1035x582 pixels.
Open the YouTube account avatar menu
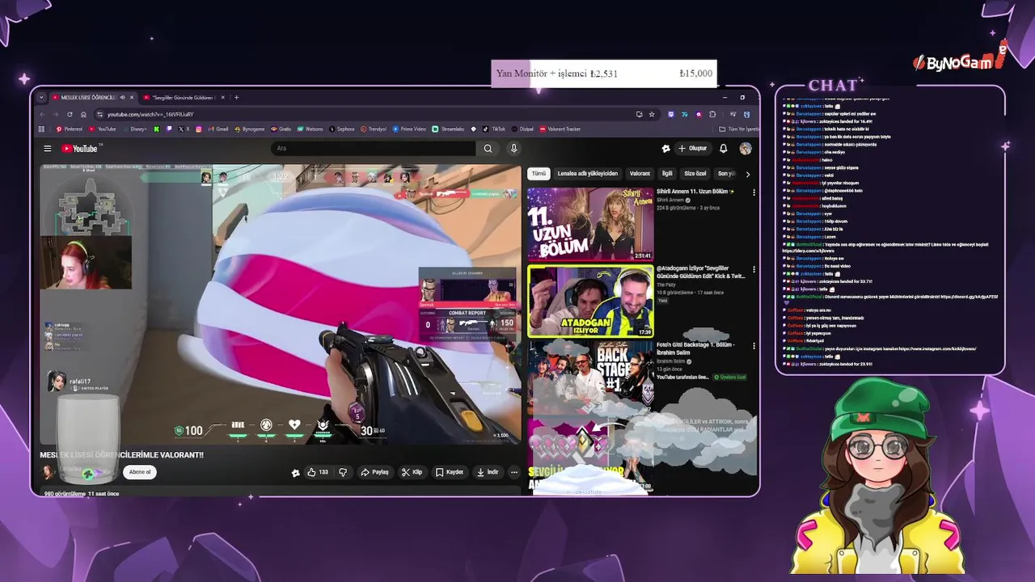746,149
